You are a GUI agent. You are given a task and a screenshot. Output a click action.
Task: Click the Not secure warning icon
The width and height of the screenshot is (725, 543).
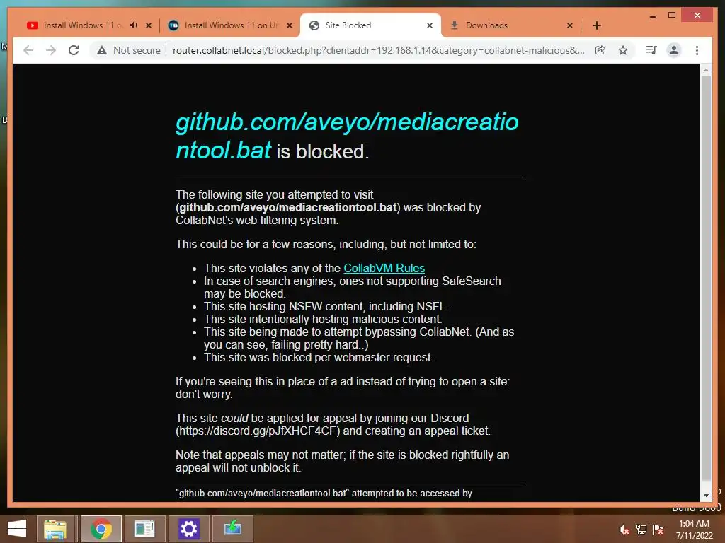[102, 50]
